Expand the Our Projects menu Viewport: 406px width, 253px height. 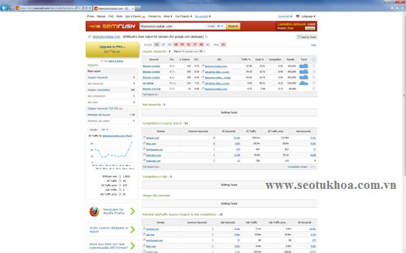183,16
